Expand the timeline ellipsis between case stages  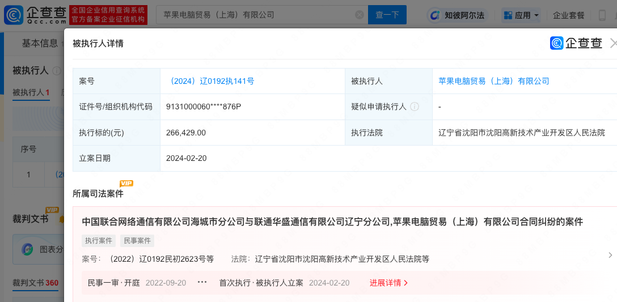pos(202,282)
